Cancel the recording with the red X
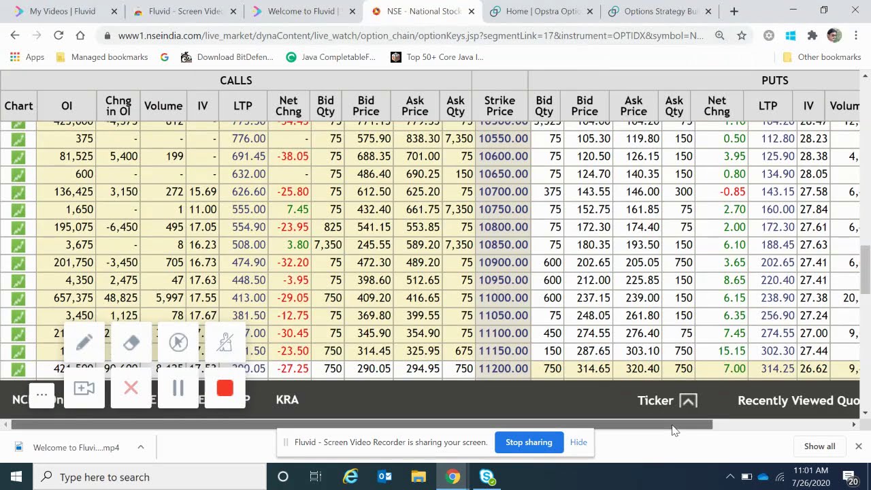This screenshot has width=871, height=490. point(131,388)
